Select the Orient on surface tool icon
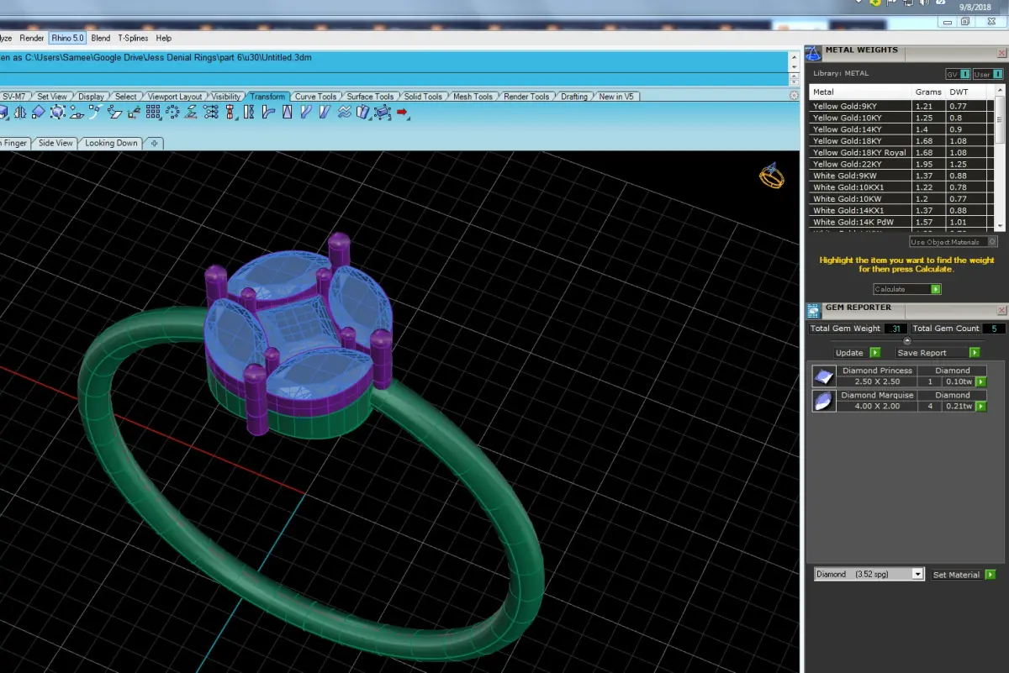Viewport: 1009px width, 673px height. (x=76, y=112)
